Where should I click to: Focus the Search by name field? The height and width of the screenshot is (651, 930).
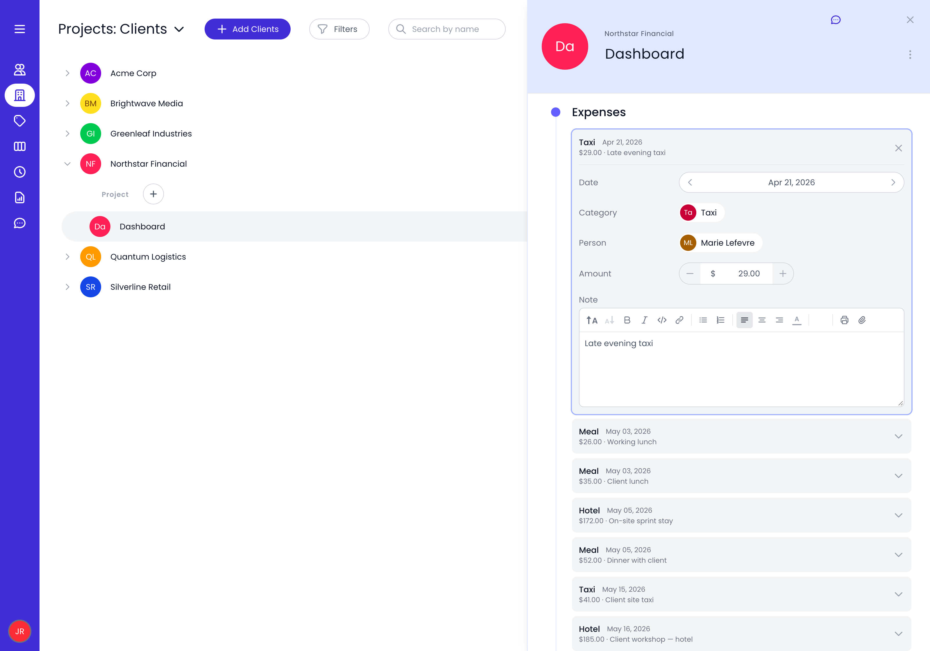click(446, 29)
